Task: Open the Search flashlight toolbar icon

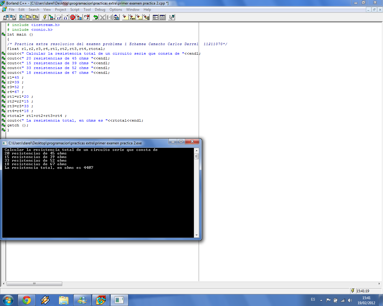Action: pos(126,17)
